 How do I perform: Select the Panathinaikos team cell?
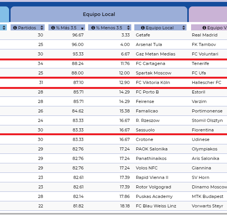(x=151, y=158)
